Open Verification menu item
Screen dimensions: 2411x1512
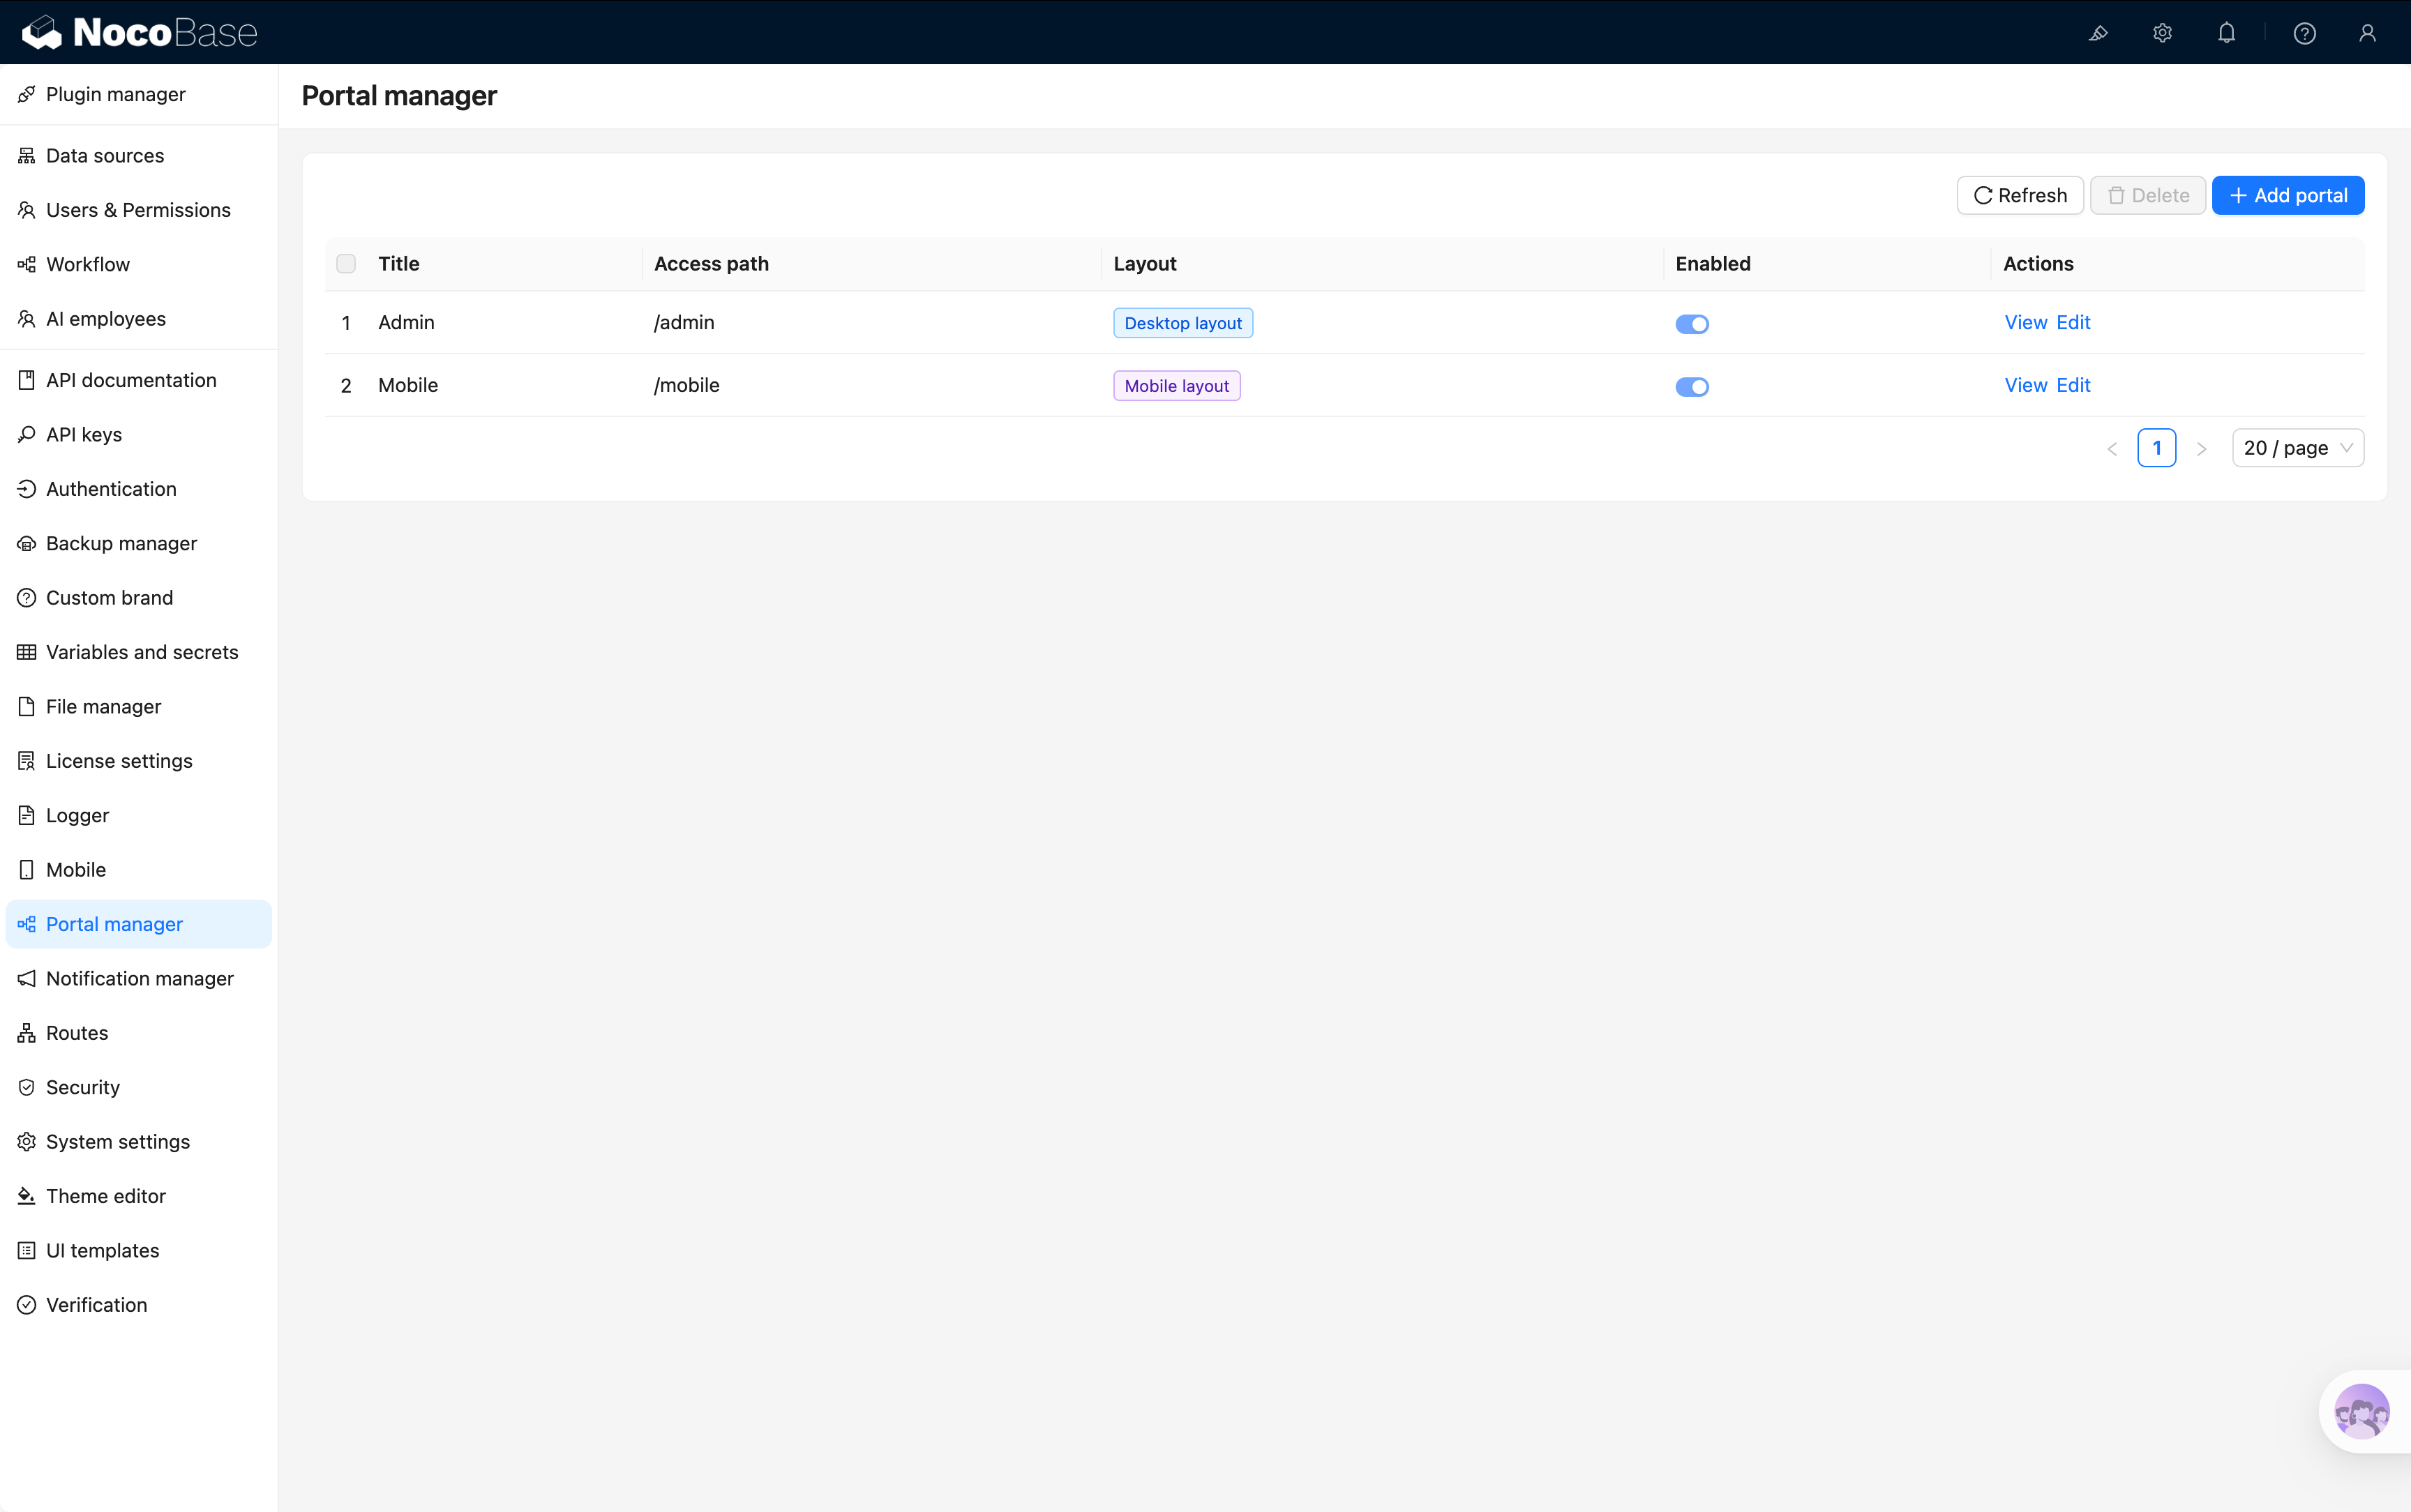[x=139, y=1305]
